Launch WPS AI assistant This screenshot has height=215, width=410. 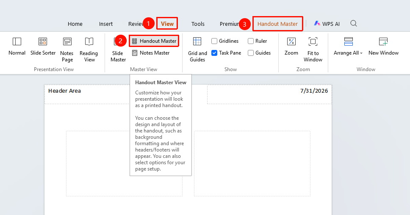point(327,24)
